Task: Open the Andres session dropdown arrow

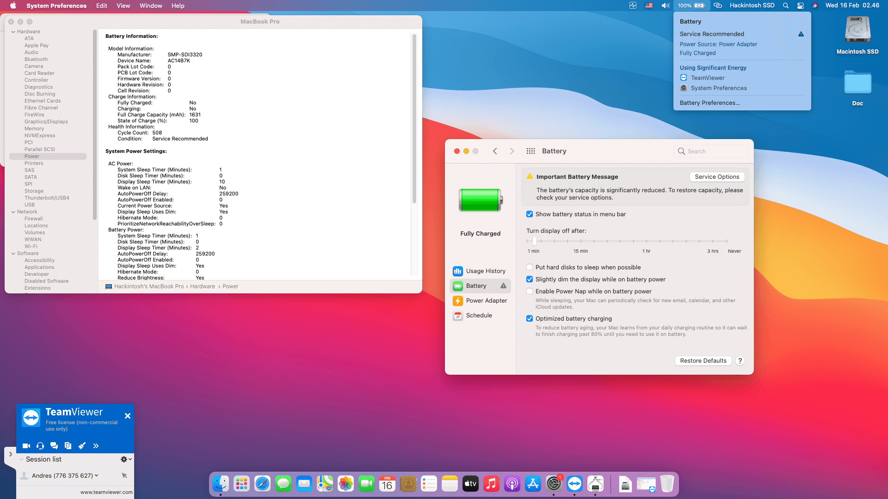Action: (x=96, y=475)
